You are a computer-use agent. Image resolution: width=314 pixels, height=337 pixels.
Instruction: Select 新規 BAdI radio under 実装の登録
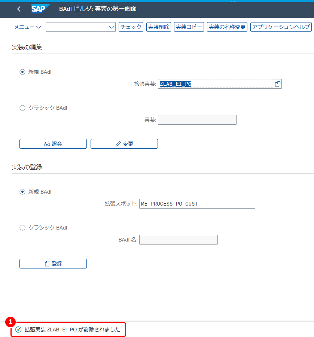(x=22, y=192)
